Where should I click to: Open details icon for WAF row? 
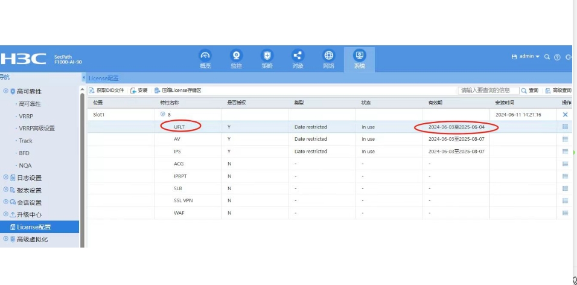pos(565,213)
